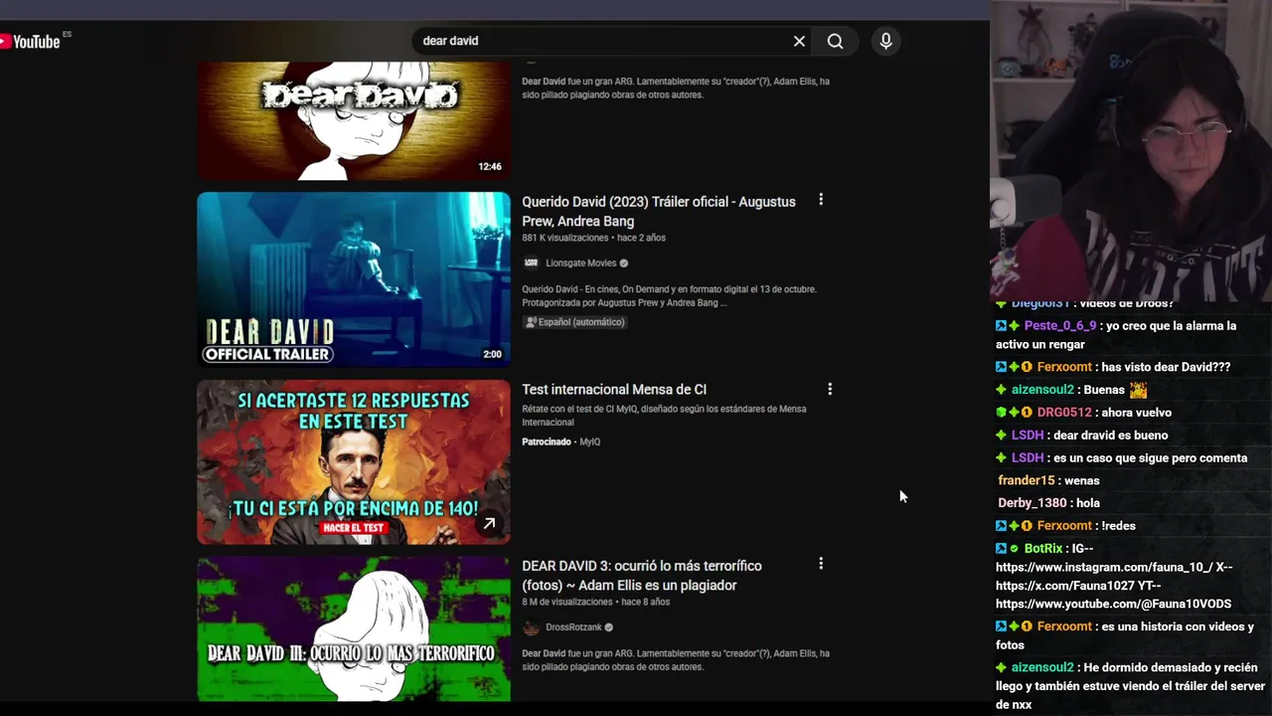Click Ferxoomt on 'has visto dear David???' message
This screenshot has width=1272, height=716.
point(1064,367)
